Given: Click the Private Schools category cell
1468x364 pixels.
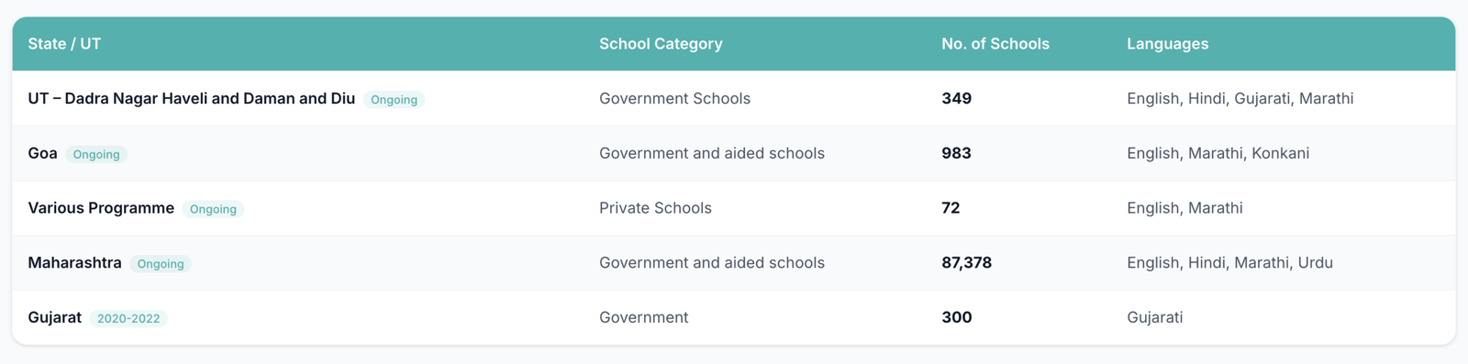Looking at the screenshot, I should tap(655, 208).
